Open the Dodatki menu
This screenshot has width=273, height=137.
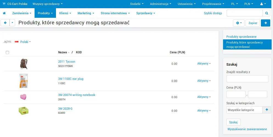pyautogui.click(x=137, y=4)
